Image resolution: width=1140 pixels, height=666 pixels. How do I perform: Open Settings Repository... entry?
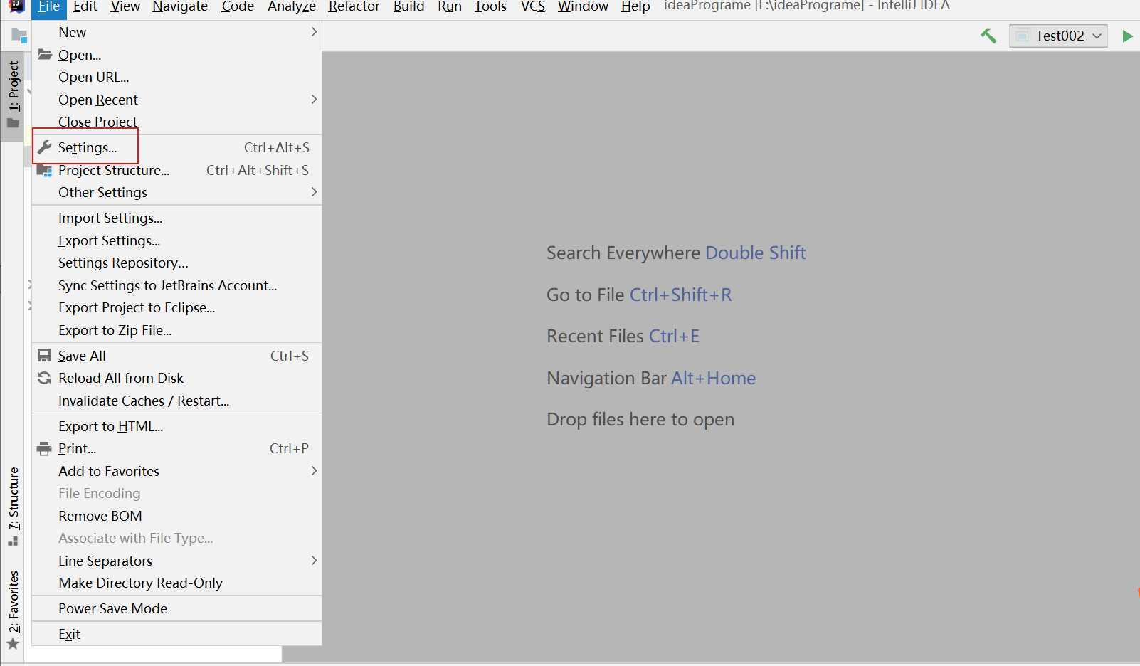[176, 263]
